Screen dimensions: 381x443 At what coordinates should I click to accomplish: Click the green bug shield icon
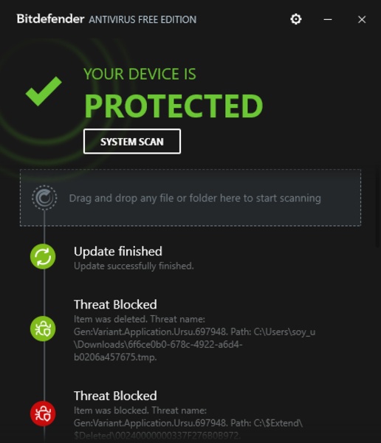pyautogui.click(x=43, y=329)
